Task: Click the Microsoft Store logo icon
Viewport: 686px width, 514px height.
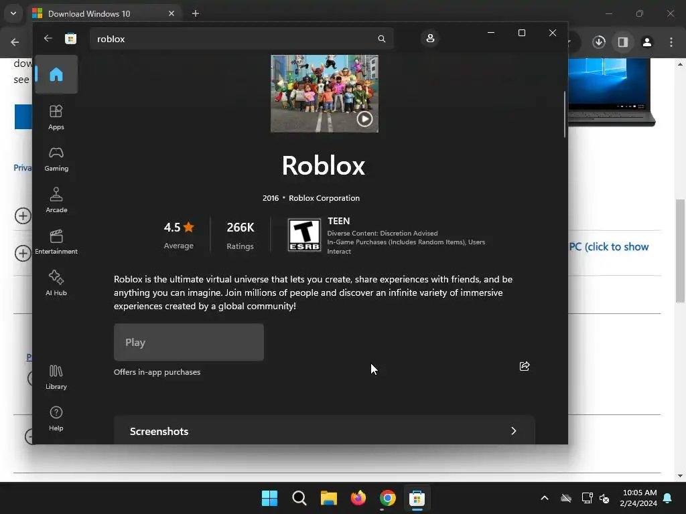Action: click(70, 38)
